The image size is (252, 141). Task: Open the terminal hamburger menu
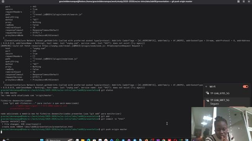244,2
